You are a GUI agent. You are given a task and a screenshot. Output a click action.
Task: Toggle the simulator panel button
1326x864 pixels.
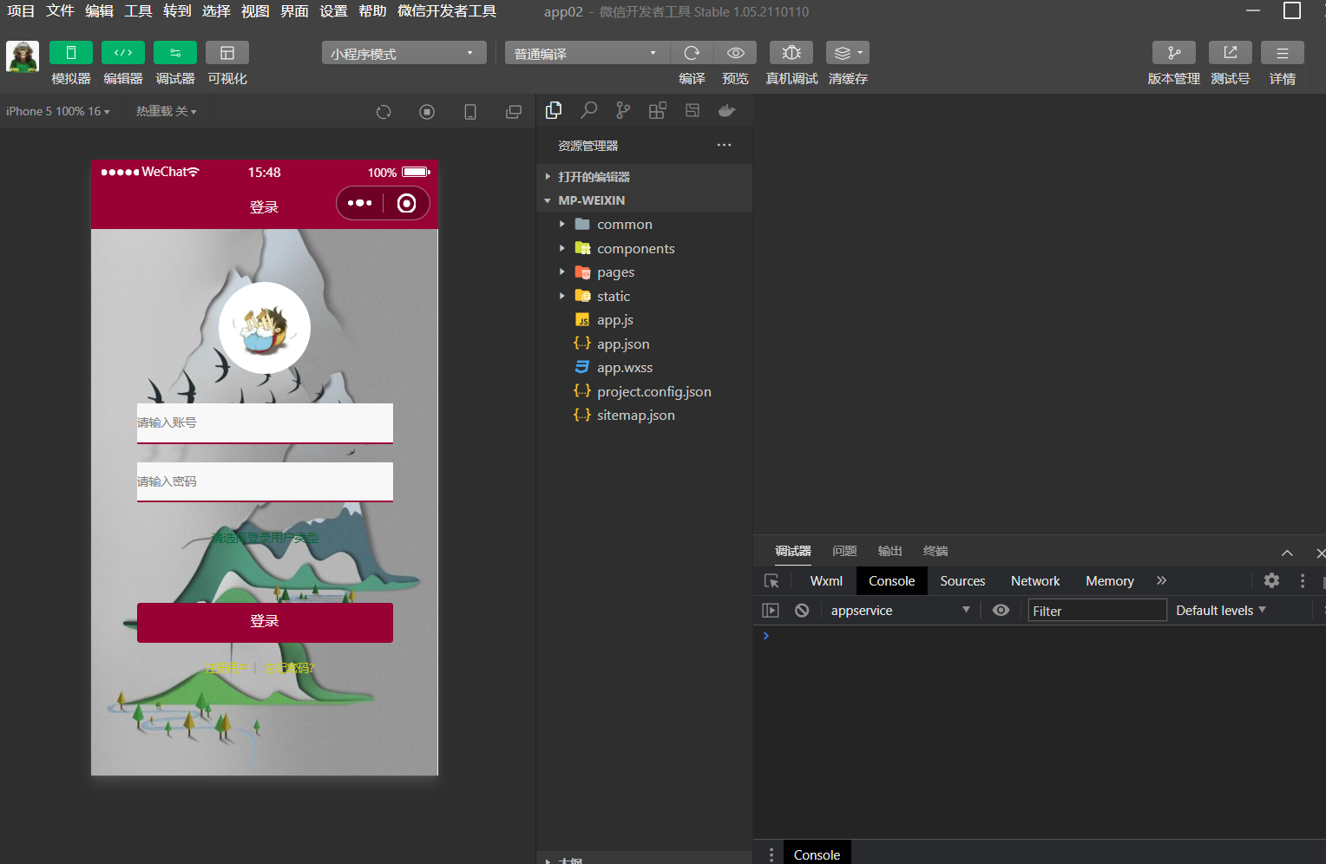pos(71,53)
